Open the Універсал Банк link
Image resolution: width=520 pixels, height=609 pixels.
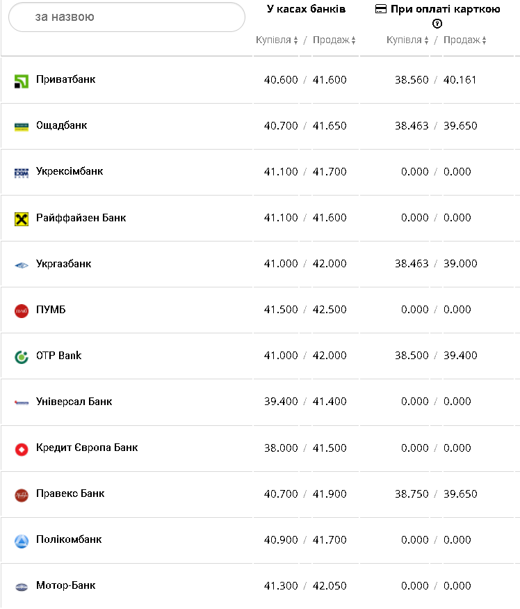[74, 402]
